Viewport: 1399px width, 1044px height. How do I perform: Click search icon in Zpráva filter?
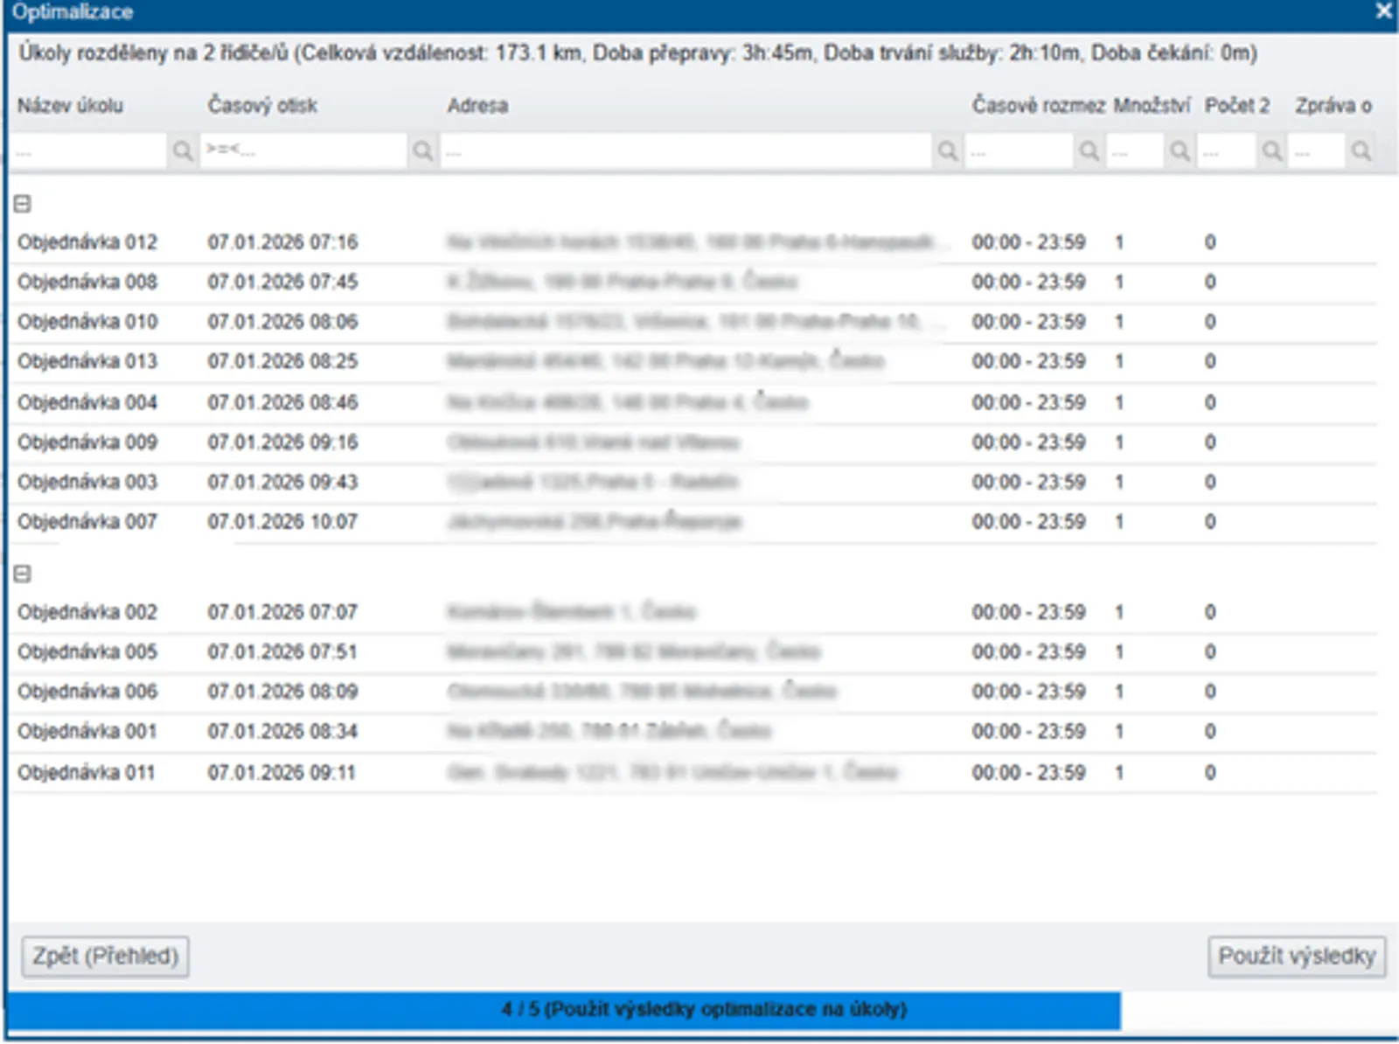(1361, 151)
